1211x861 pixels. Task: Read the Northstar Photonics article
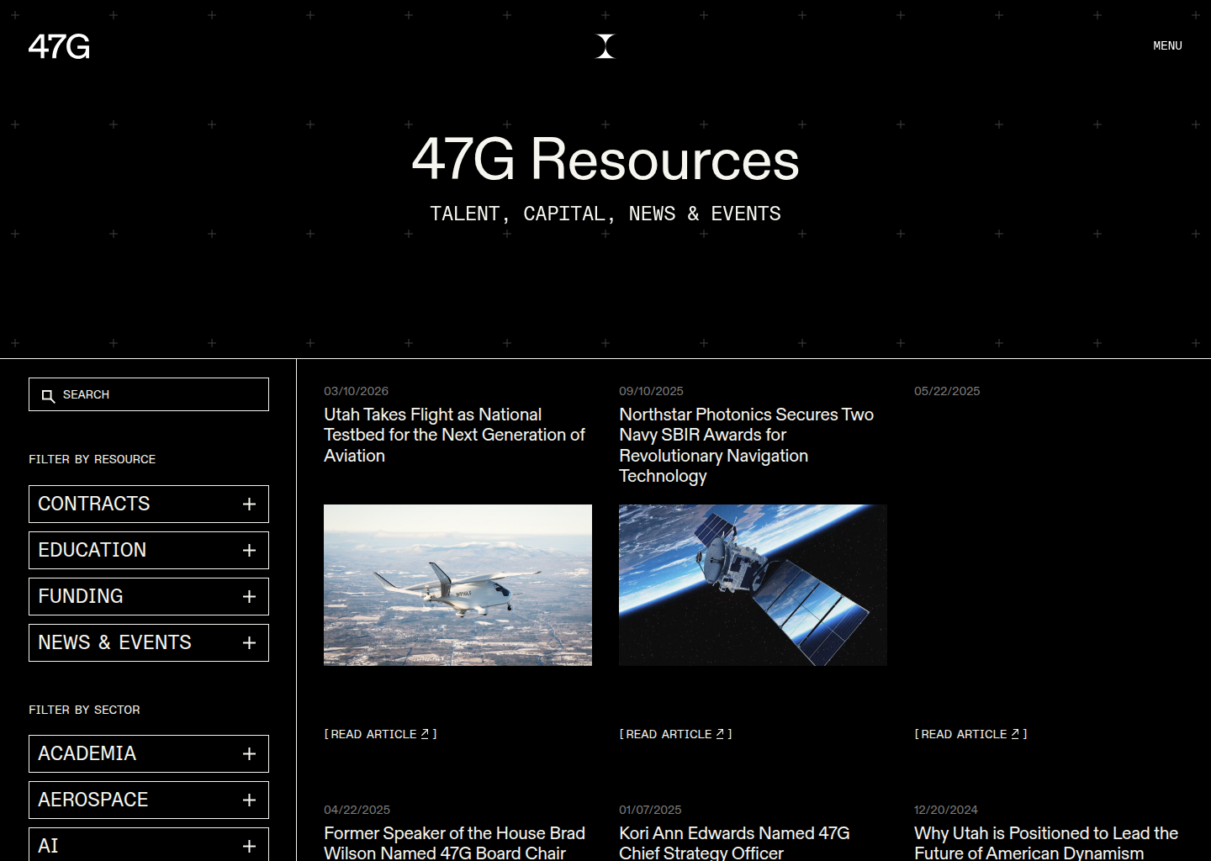click(675, 734)
